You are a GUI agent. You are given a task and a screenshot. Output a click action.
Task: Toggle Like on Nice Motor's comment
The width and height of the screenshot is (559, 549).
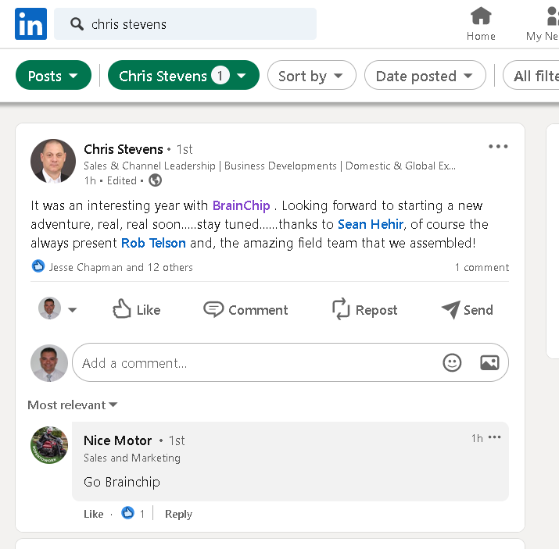93,514
